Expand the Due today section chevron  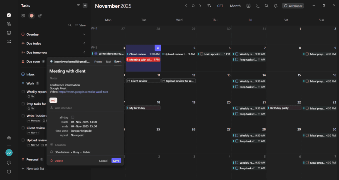[84, 43]
